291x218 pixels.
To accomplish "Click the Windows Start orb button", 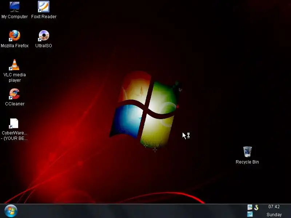I will [11, 211].
